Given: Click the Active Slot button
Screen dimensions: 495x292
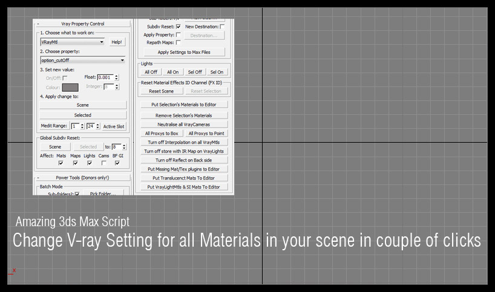Looking at the screenshot, I should 114,126.
